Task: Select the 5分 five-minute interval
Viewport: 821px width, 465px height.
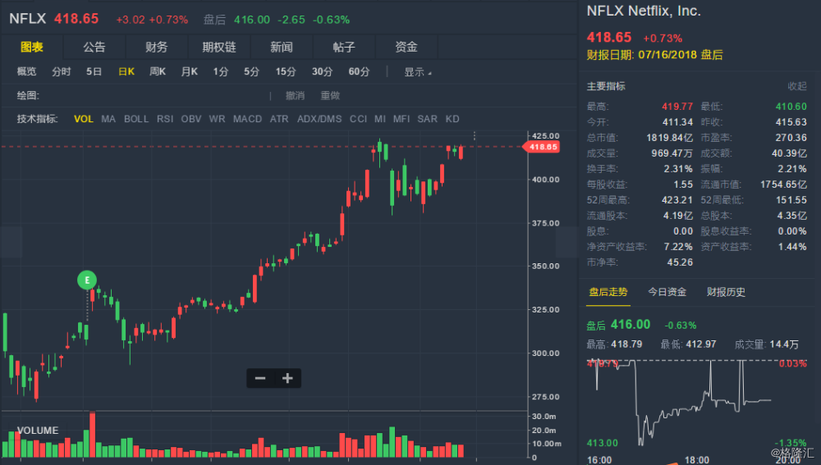Action: tap(251, 71)
